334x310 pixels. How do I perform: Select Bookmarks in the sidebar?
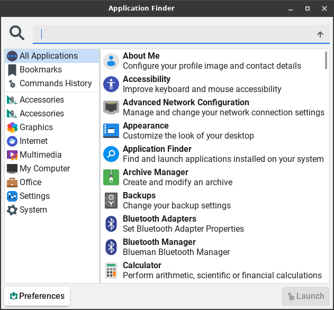[40, 70]
